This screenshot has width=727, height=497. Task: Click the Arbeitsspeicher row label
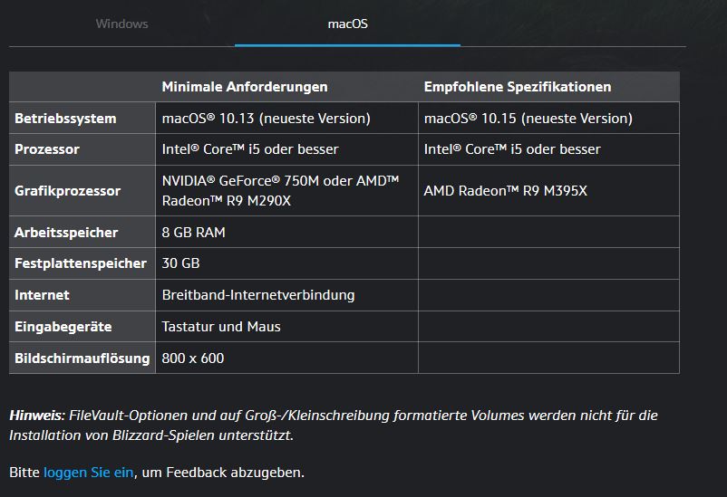click(x=66, y=232)
